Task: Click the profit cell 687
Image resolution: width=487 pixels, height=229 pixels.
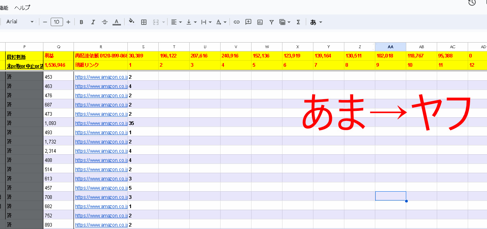Action: coord(59,104)
